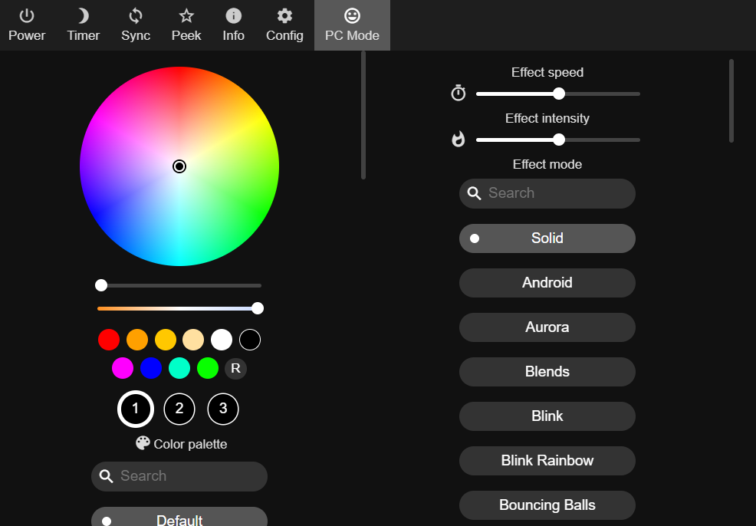The image size is (756, 526).
Task: Pick the yellow quick color swatch
Action: coord(166,340)
